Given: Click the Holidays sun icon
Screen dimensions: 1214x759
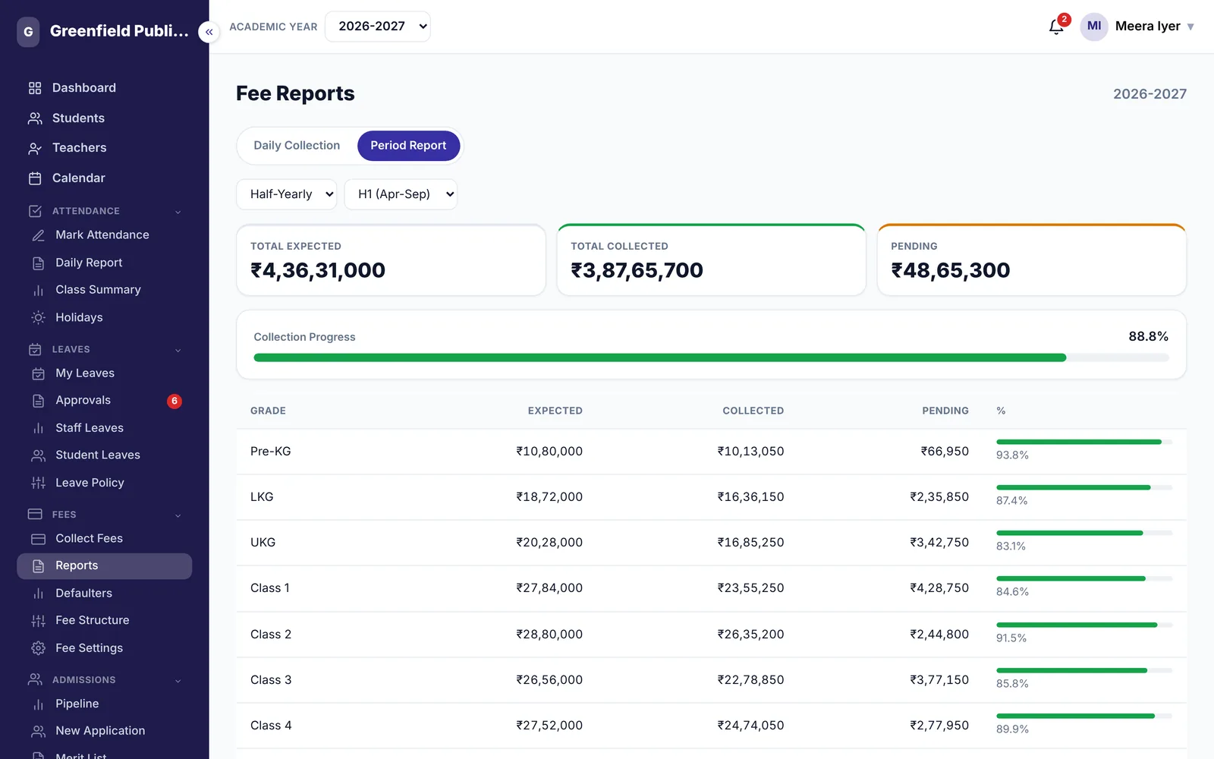Looking at the screenshot, I should click(38, 317).
